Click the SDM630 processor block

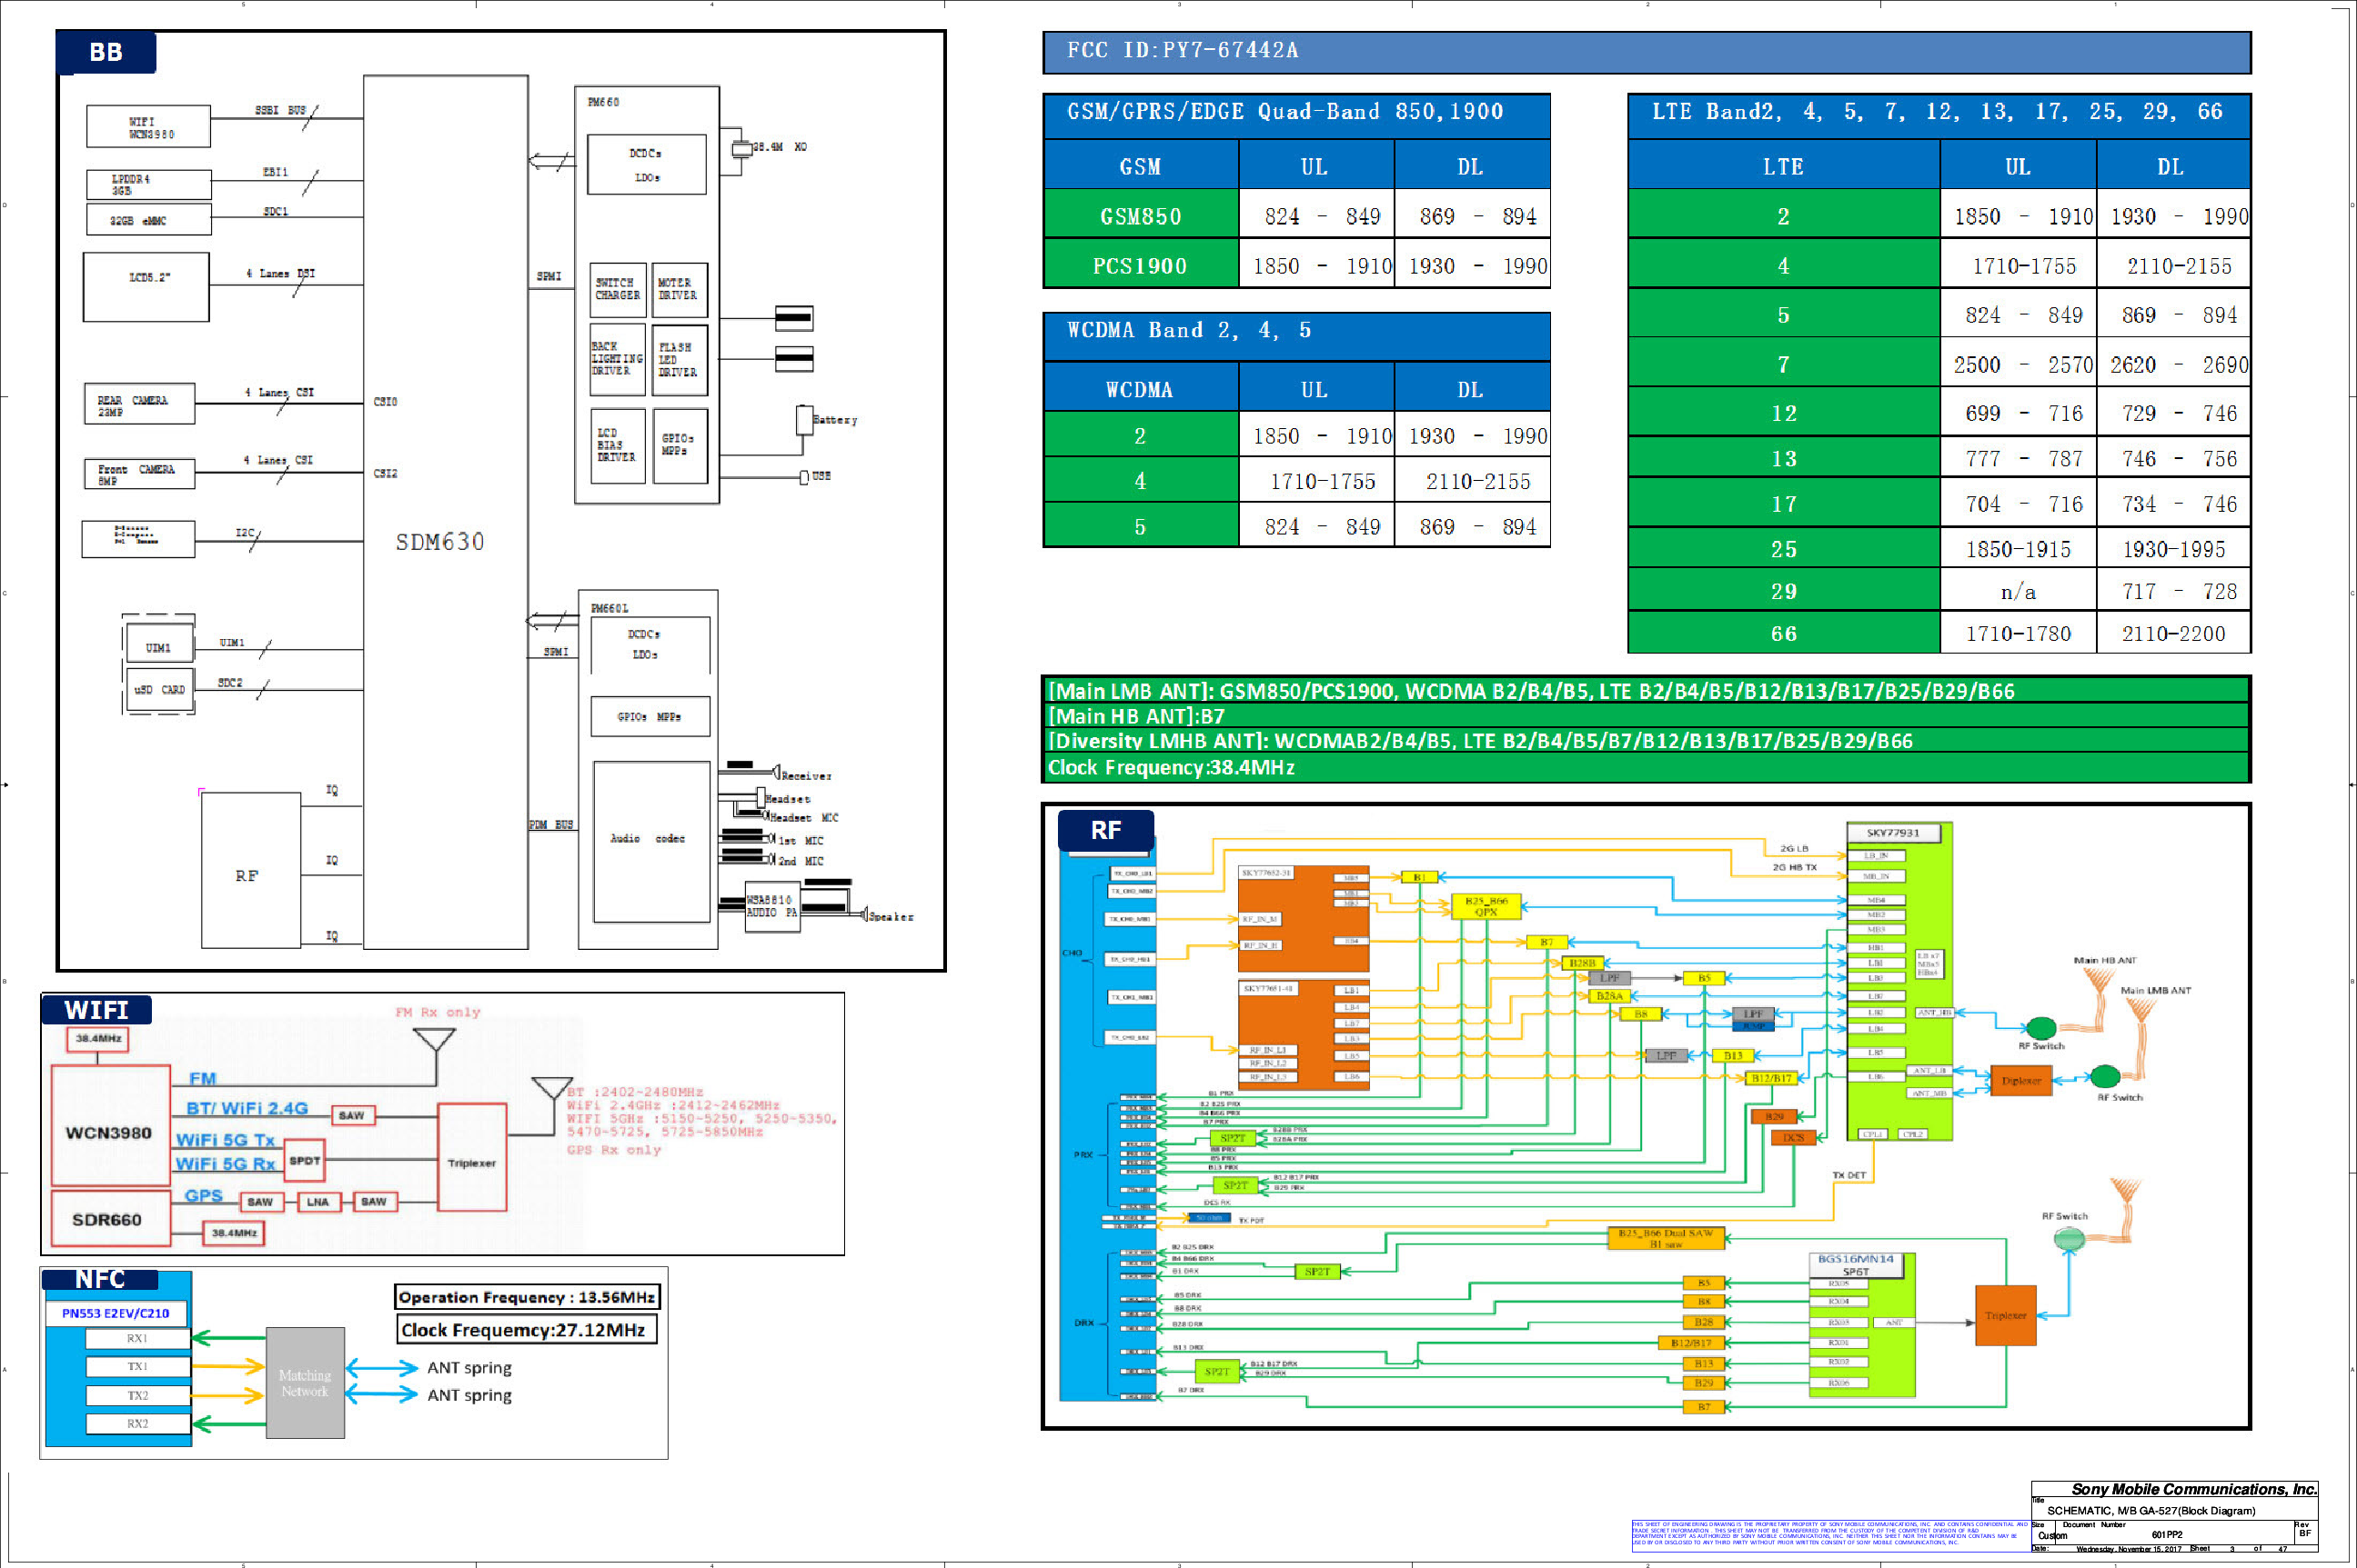(x=446, y=512)
